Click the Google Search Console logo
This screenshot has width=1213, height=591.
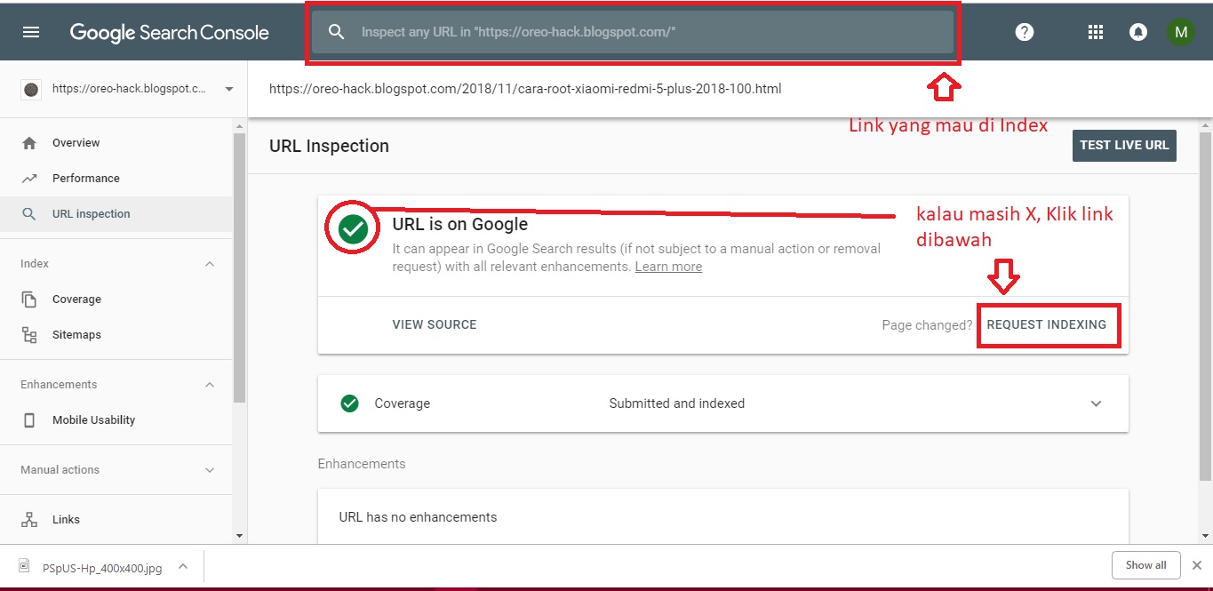coord(169,33)
